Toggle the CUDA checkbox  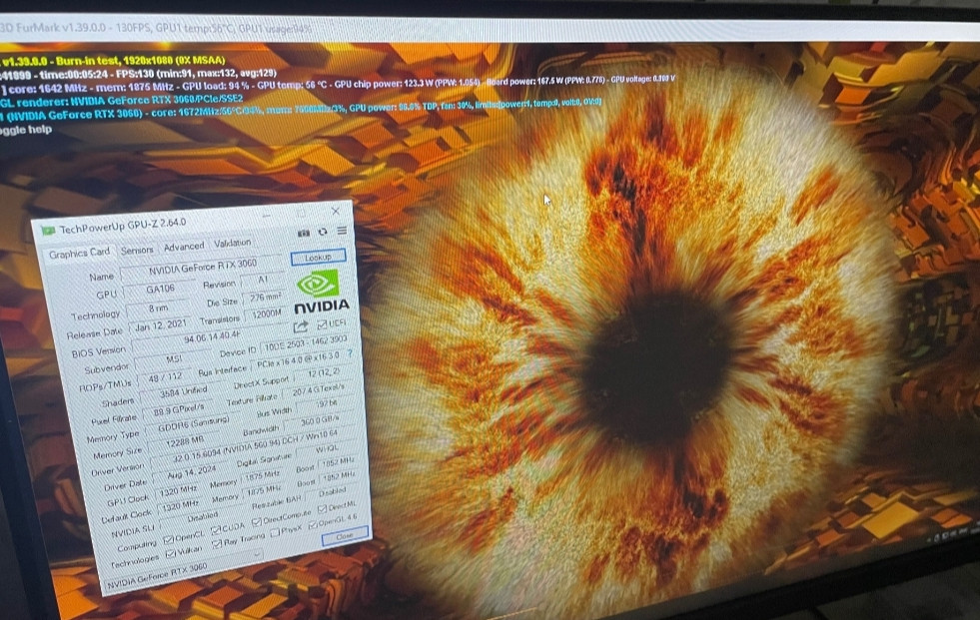point(215,528)
